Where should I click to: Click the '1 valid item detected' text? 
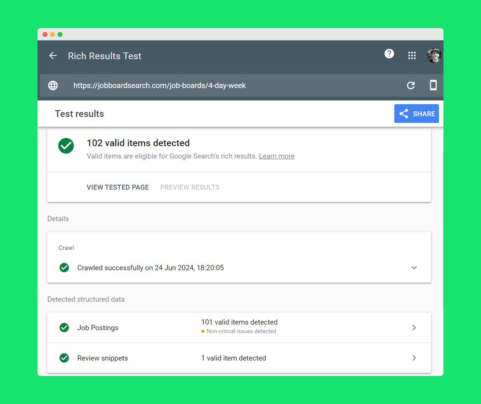tap(234, 358)
